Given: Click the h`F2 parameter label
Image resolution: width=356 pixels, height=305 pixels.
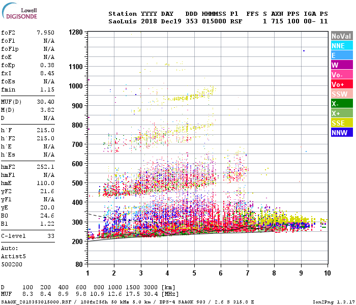Looking at the screenshot, I should [x=8, y=139].
